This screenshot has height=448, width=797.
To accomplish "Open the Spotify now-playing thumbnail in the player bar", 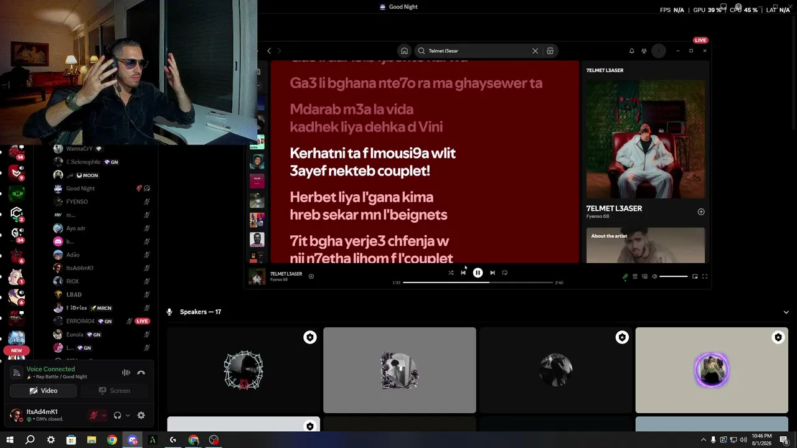I will [x=257, y=276].
